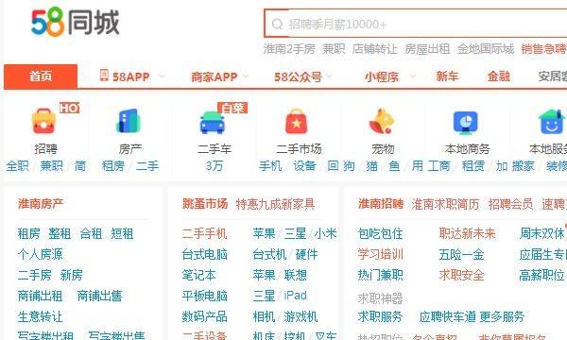Open the 金融 menu item

click(x=498, y=76)
